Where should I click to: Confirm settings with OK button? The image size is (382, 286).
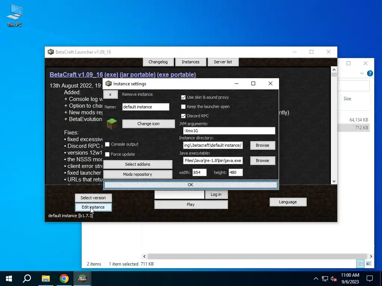point(191,185)
